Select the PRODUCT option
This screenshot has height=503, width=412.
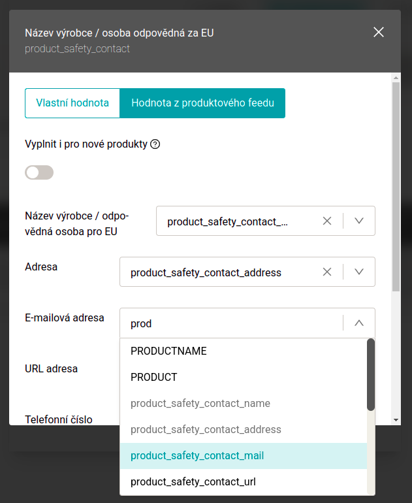154,377
